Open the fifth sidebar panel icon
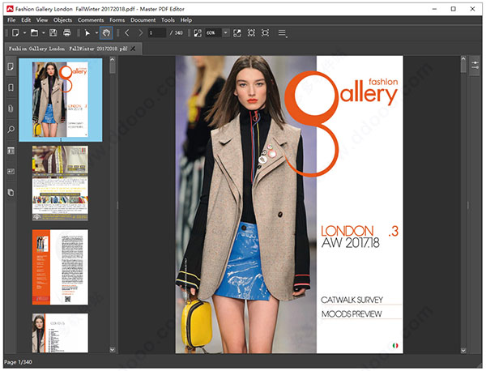 11,151
